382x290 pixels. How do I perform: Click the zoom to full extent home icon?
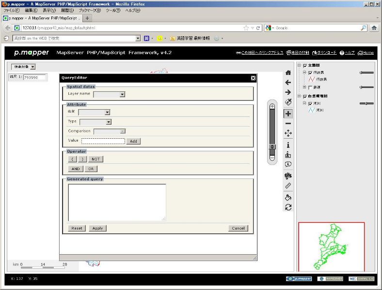tap(288, 72)
